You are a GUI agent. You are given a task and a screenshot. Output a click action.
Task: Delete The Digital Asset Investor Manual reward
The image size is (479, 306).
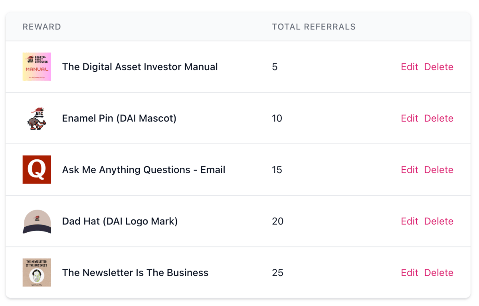439,67
